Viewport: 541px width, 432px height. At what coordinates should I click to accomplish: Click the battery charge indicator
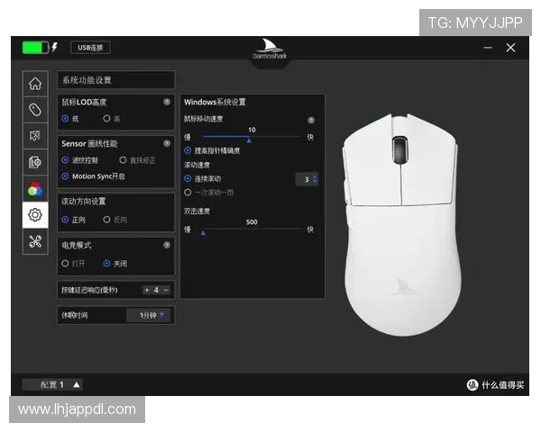pyautogui.click(x=35, y=48)
